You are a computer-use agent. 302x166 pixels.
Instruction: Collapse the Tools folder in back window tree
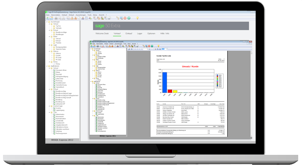click(49, 112)
